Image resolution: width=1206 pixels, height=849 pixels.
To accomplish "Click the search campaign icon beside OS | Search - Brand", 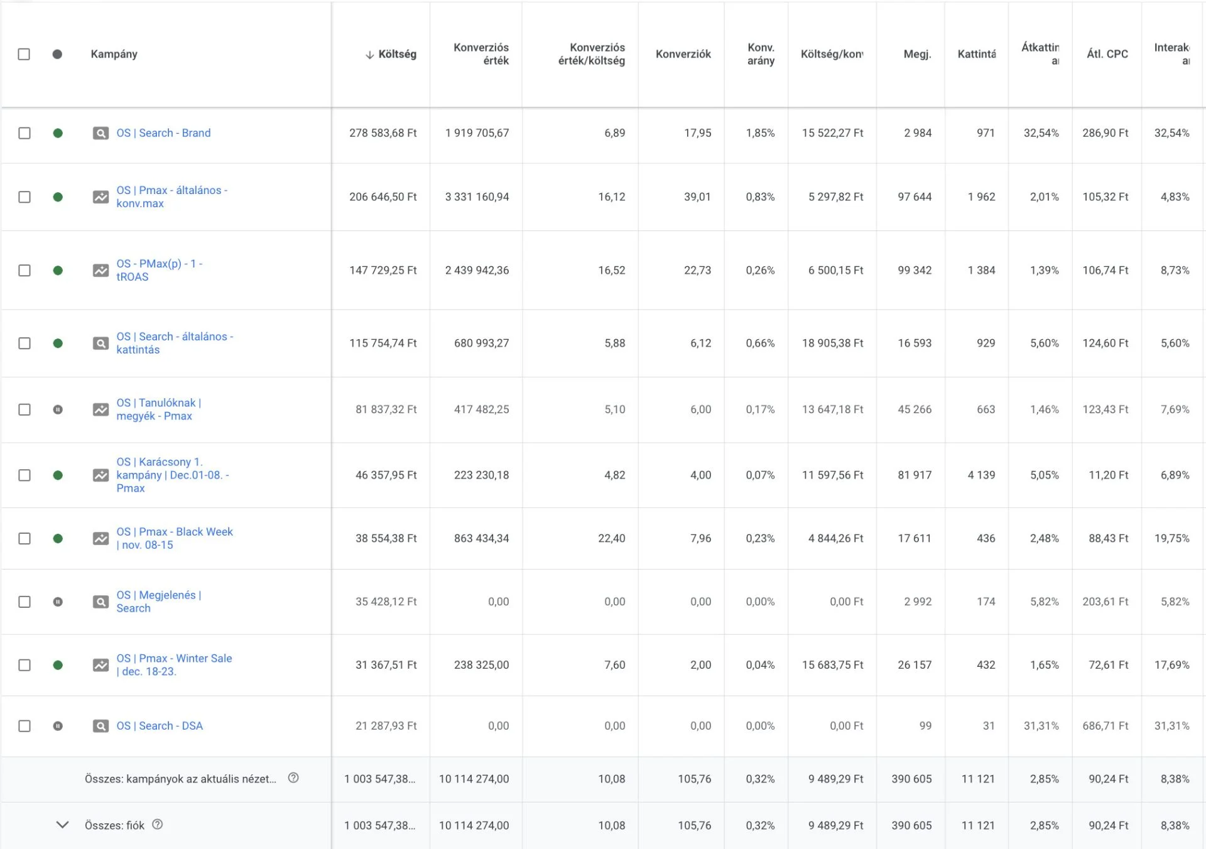I will click(100, 133).
